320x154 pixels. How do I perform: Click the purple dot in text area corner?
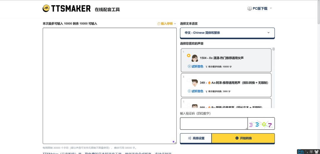(x=173, y=142)
